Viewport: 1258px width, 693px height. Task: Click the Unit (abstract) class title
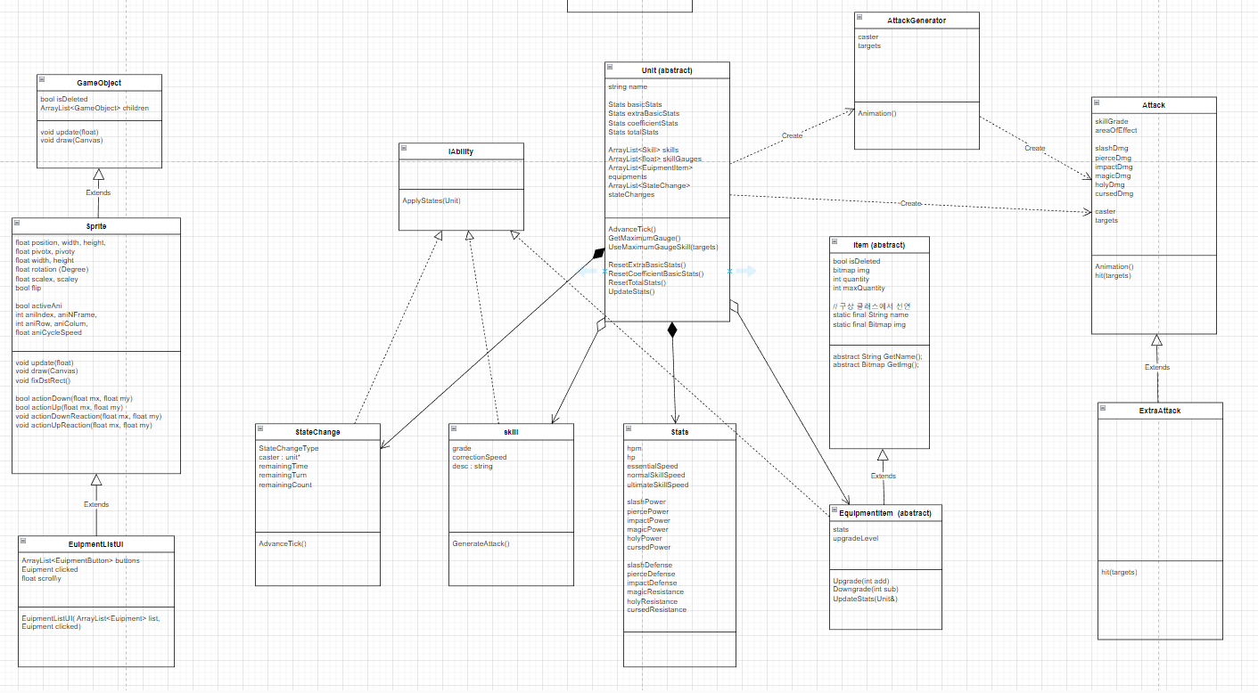668,69
